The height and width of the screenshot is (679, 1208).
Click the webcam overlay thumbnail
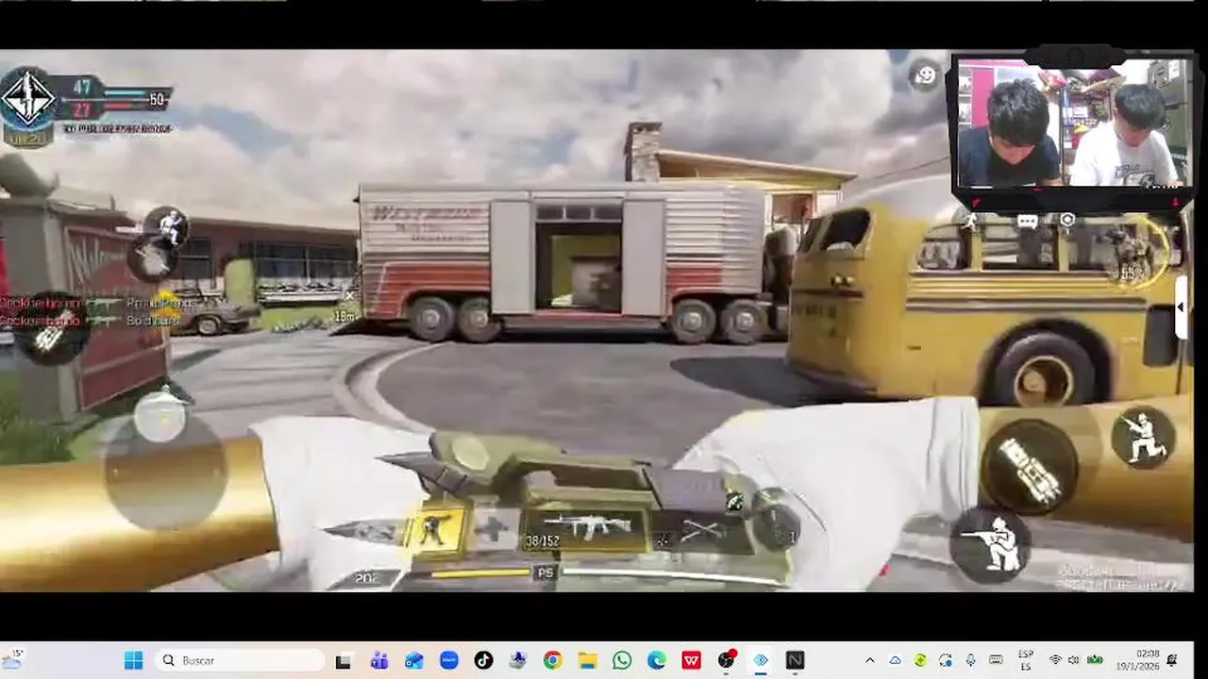pyautogui.click(x=1074, y=124)
